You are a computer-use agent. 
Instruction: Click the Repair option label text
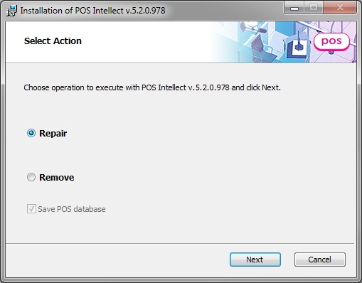[x=53, y=134]
